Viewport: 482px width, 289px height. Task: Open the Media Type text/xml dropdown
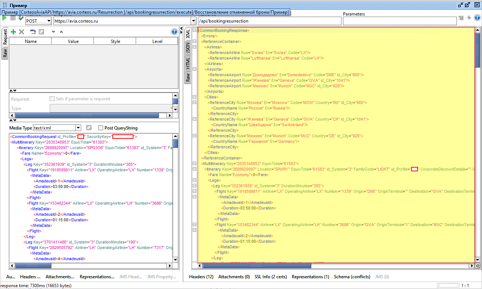point(78,128)
